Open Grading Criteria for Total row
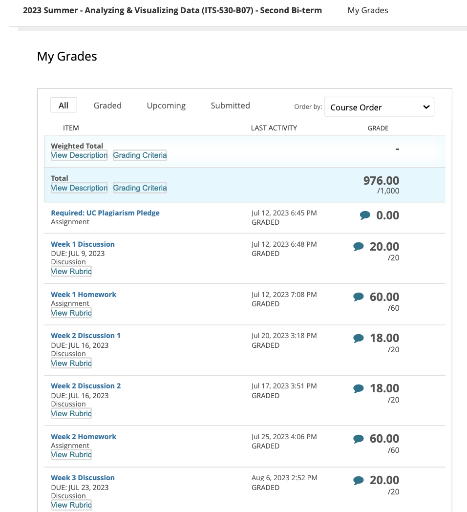 [x=140, y=188]
